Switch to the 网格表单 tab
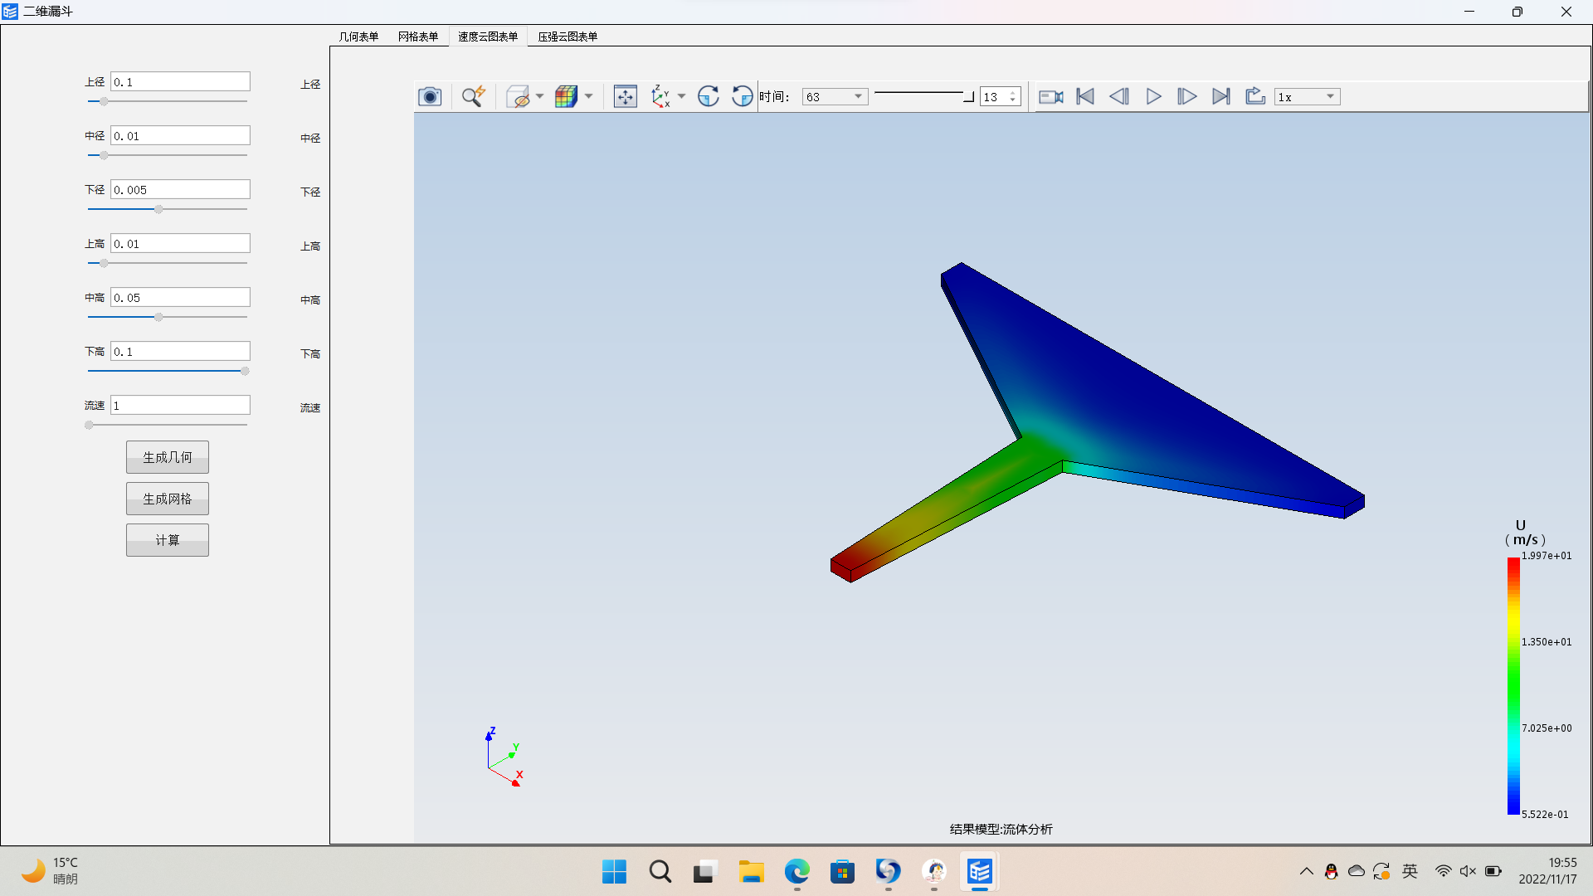 [x=418, y=37]
